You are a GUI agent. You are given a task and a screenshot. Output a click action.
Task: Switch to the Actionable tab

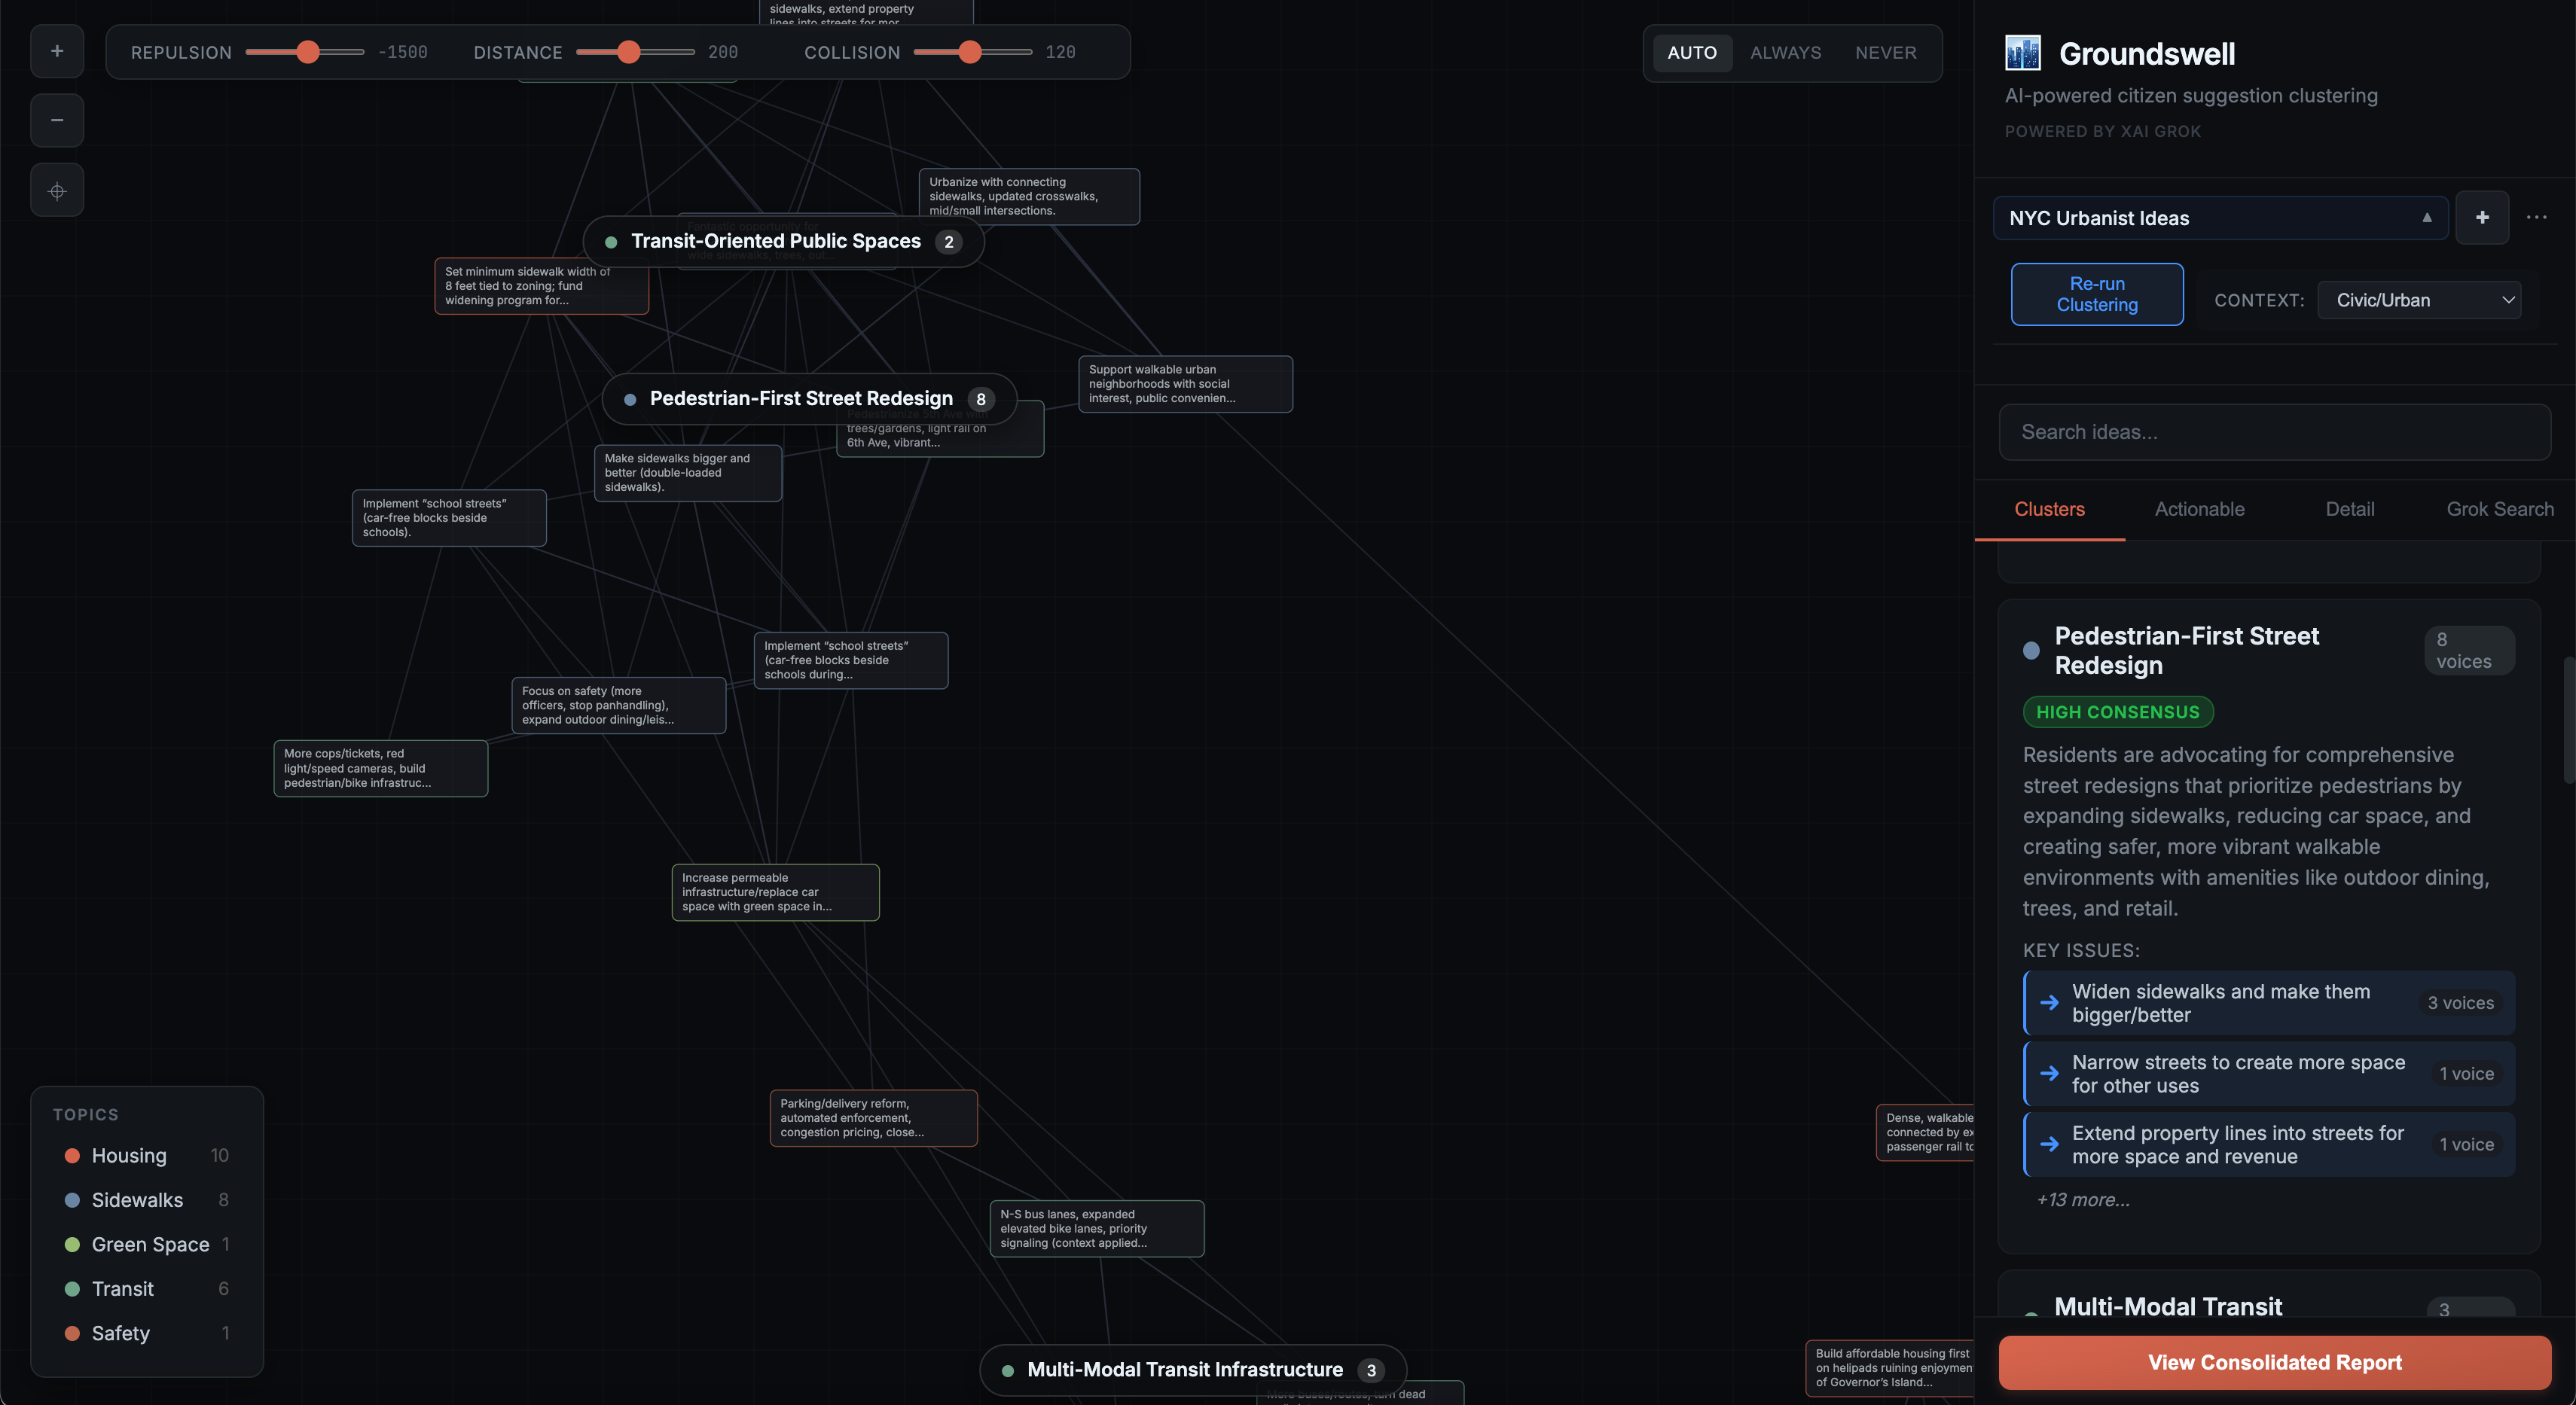(x=2199, y=509)
